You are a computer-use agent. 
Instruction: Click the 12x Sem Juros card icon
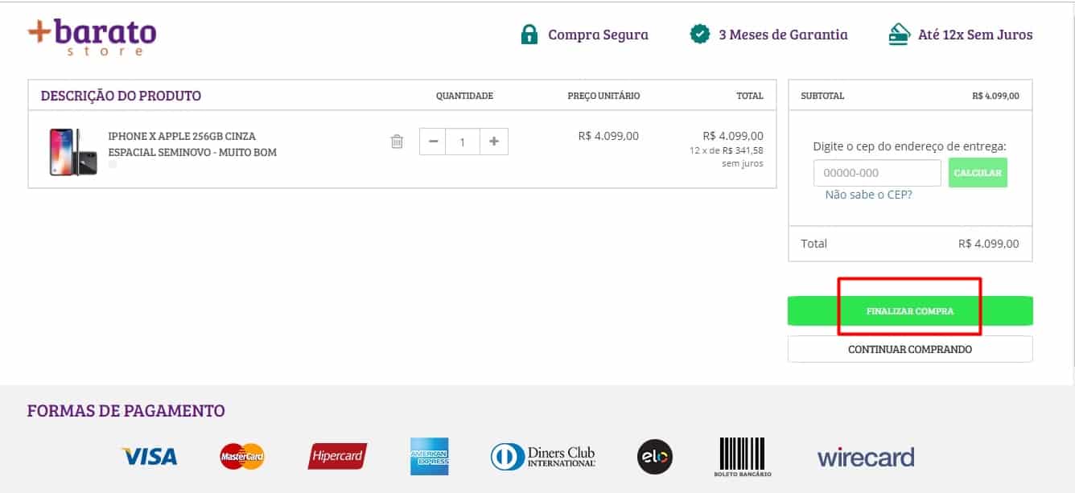point(899,35)
